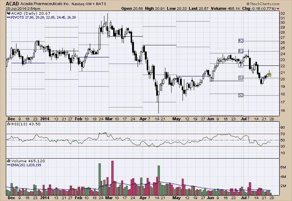
Task: Click the candlestick icon beside ACAD (Daily)
Action: coord(8,13)
